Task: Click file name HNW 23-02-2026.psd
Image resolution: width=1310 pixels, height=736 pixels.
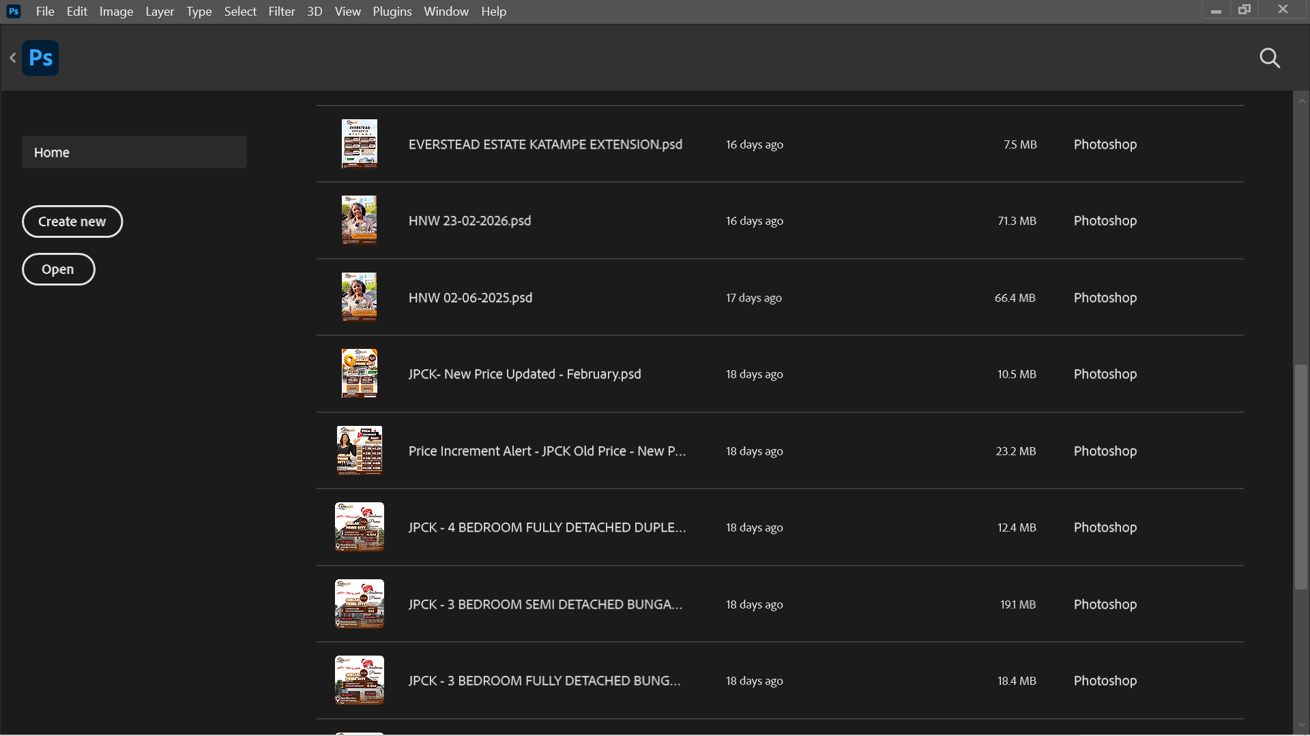Action: (x=469, y=221)
